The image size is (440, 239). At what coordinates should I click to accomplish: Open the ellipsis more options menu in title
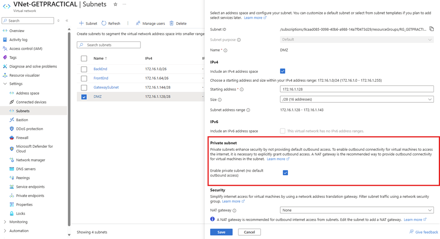coord(124,4)
